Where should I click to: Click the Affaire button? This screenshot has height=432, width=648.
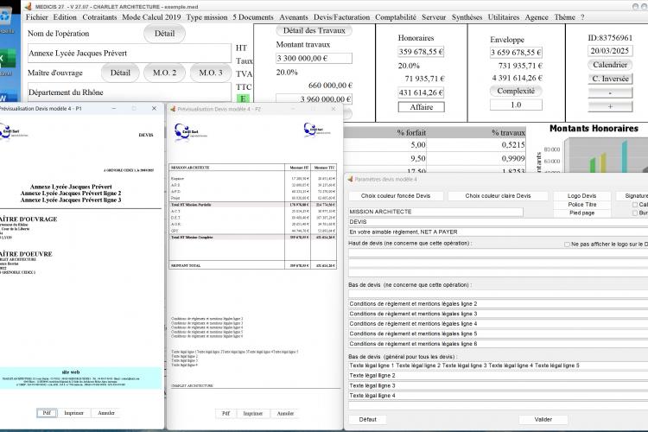tap(421, 107)
